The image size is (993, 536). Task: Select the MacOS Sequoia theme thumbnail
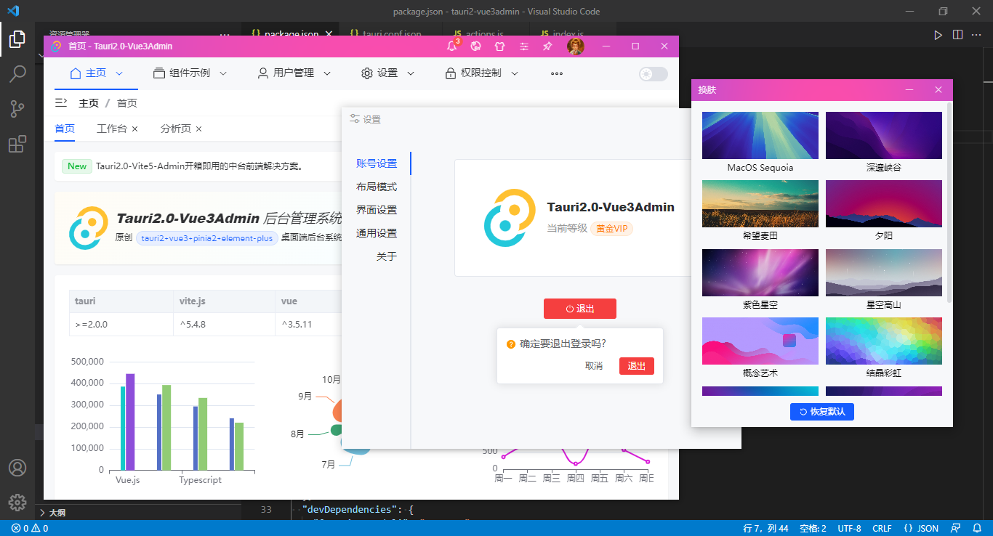[x=760, y=134]
